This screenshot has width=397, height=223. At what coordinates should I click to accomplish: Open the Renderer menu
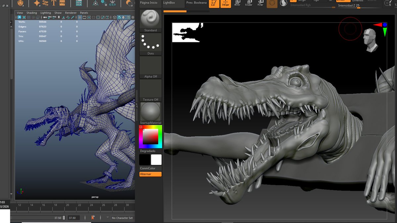[x=70, y=13]
